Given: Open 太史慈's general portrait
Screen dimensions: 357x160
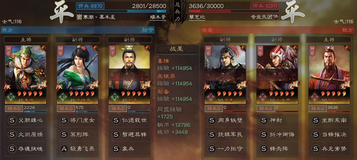Looking at the screenshot, I should (x=277, y=74).
